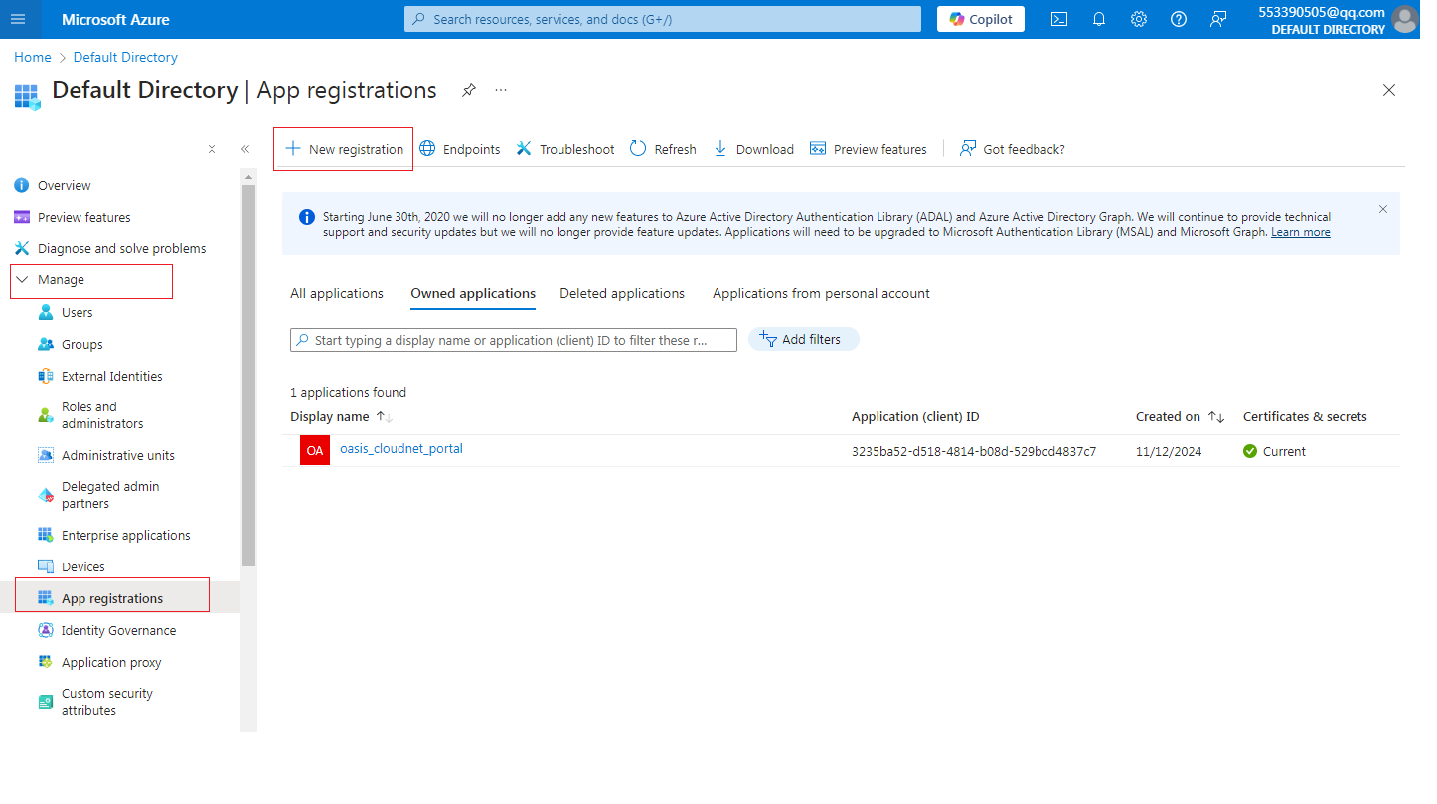Collapse the sidebar with double chevron
The height and width of the screenshot is (804, 1437).
245,149
